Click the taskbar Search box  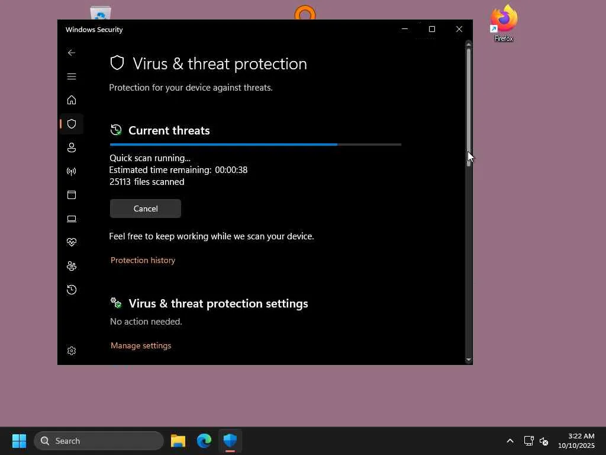[99, 441]
